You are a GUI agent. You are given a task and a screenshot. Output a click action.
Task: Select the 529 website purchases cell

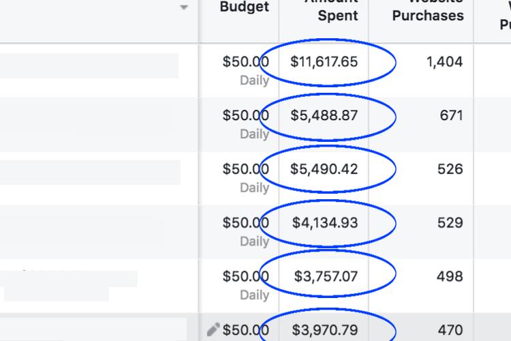[450, 223]
